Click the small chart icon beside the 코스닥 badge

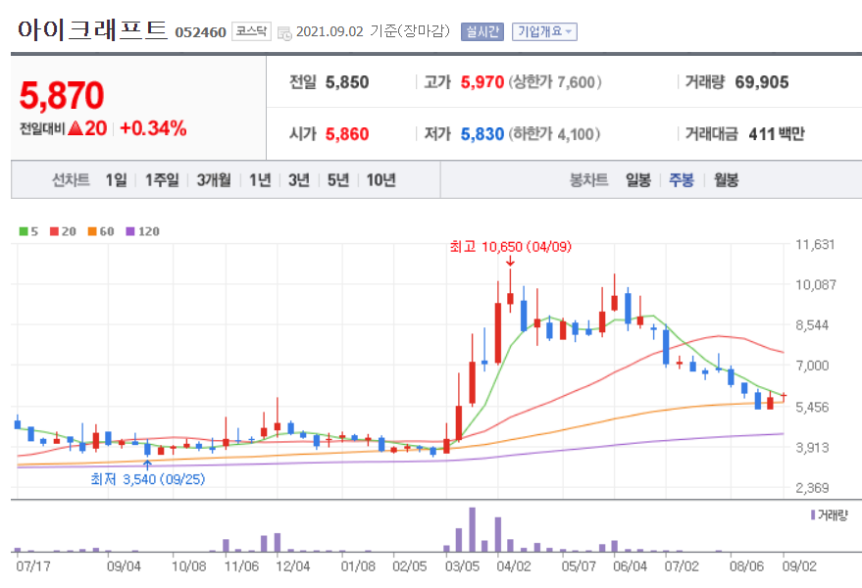pos(283,30)
